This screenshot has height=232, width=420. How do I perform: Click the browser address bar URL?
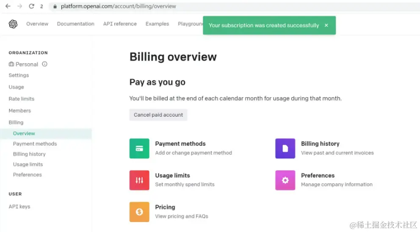tap(119, 6)
